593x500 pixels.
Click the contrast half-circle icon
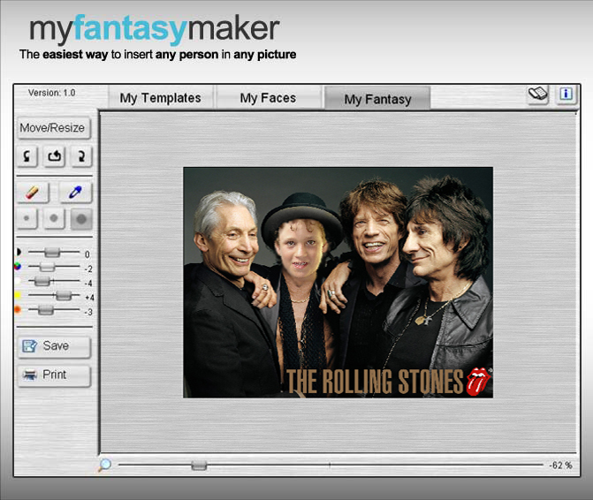(x=19, y=252)
